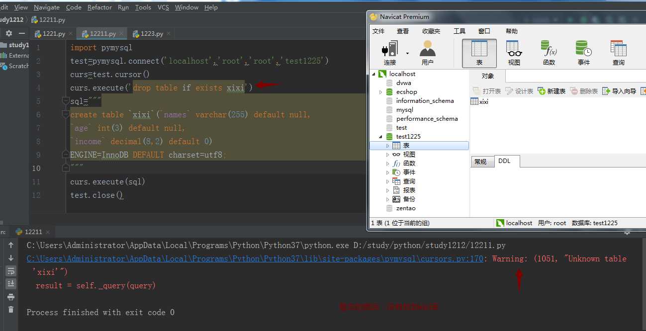Open project panel settings gear icon
Viewport: 646px width, 331px height.
[x=8, y=33]
